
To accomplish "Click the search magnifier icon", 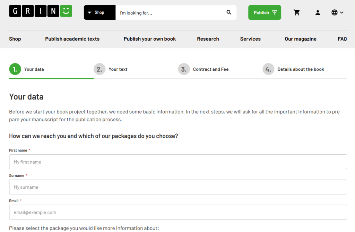I will tap(229, 12).
